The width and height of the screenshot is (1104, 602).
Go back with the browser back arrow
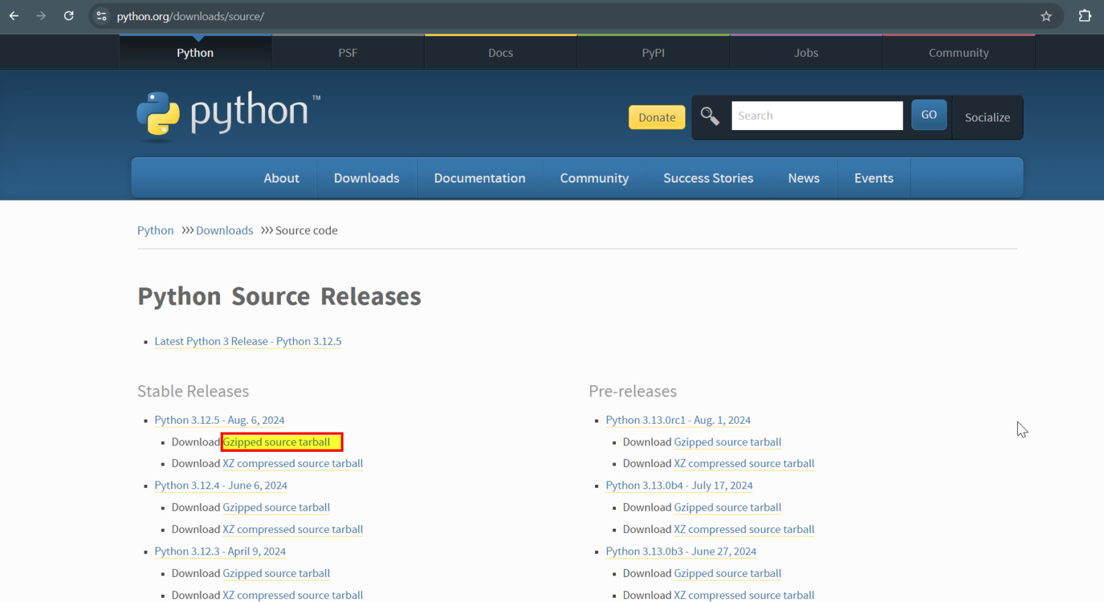(14, 16)
